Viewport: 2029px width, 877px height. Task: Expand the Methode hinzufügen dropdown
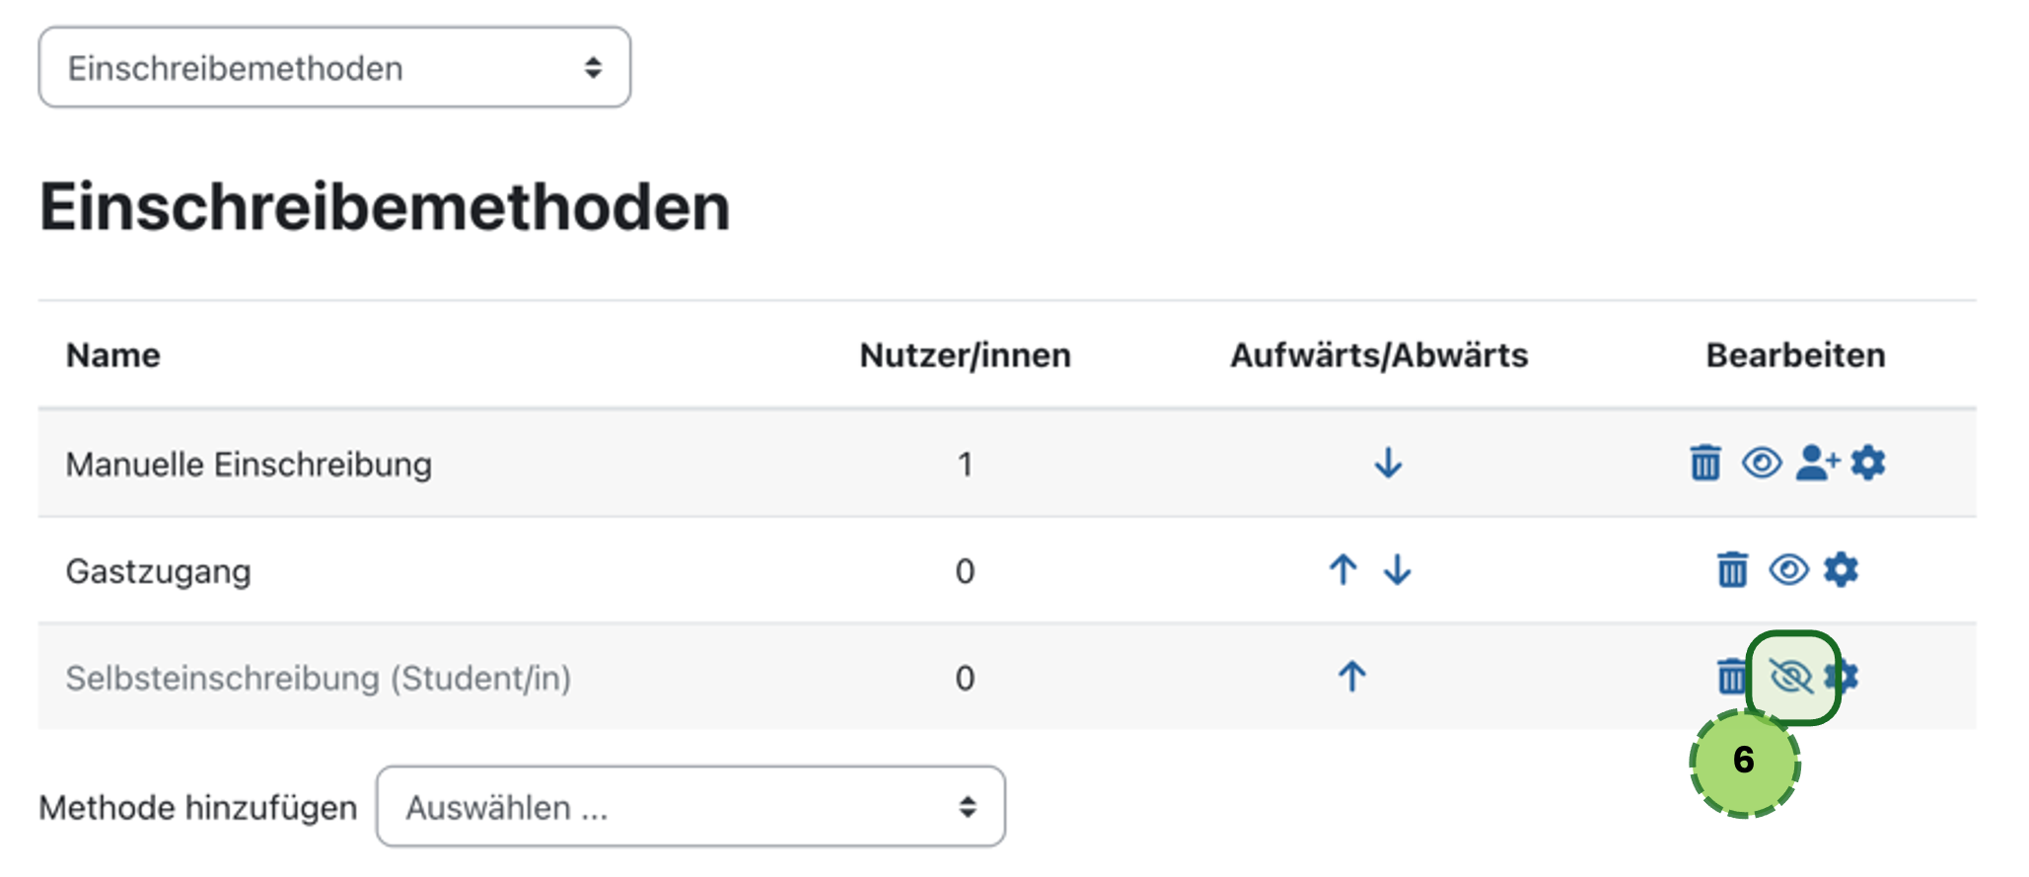pyautogui.click(x=690, y=807)
